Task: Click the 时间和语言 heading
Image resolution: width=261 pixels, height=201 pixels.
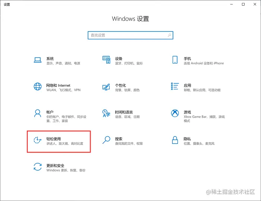Action: (124, 112)
